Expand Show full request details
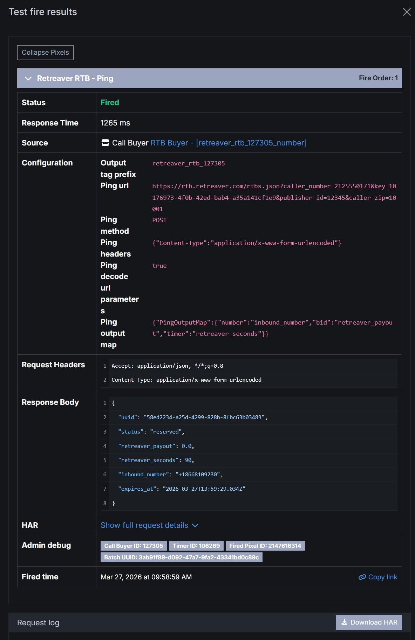The width and height of the screenshot is (415, 640). [144, 525]
